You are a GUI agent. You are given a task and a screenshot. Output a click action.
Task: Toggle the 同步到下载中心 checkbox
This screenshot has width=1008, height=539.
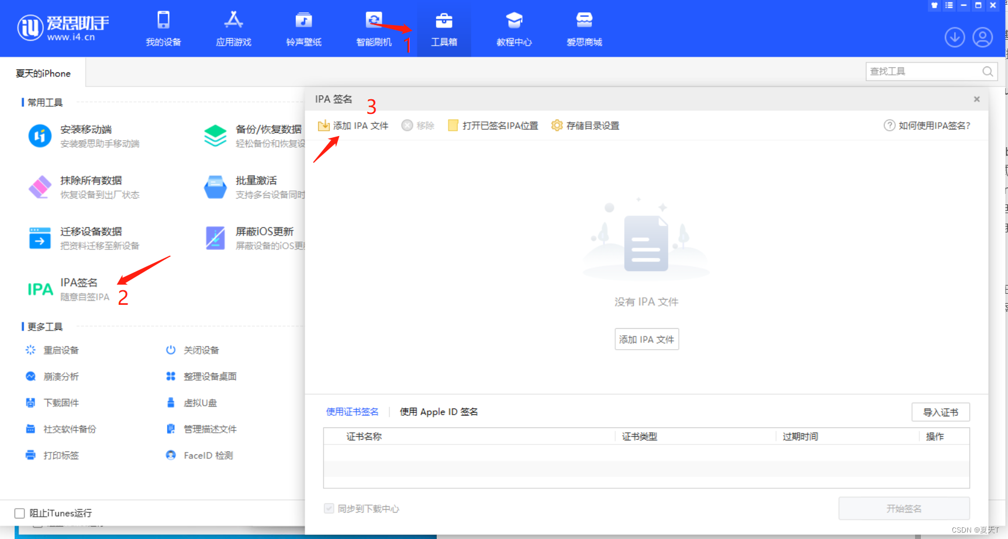[x=329, y=509]
